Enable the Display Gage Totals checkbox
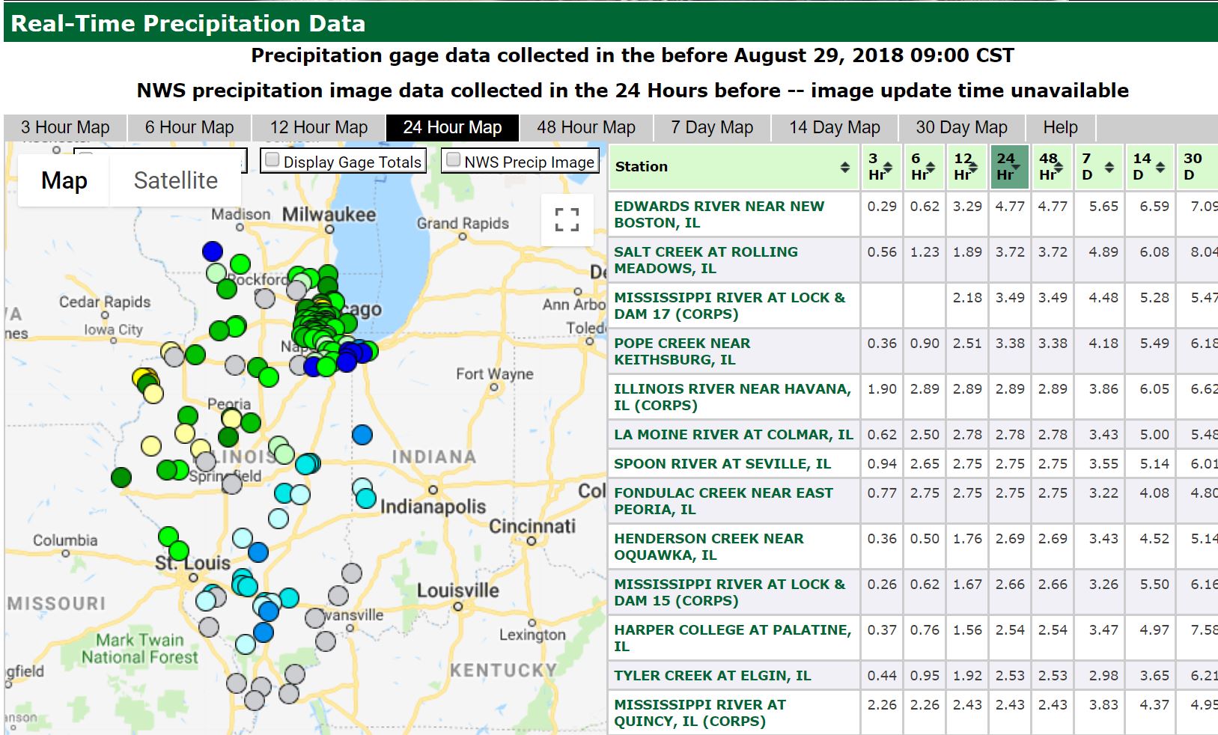 (272, 160)
